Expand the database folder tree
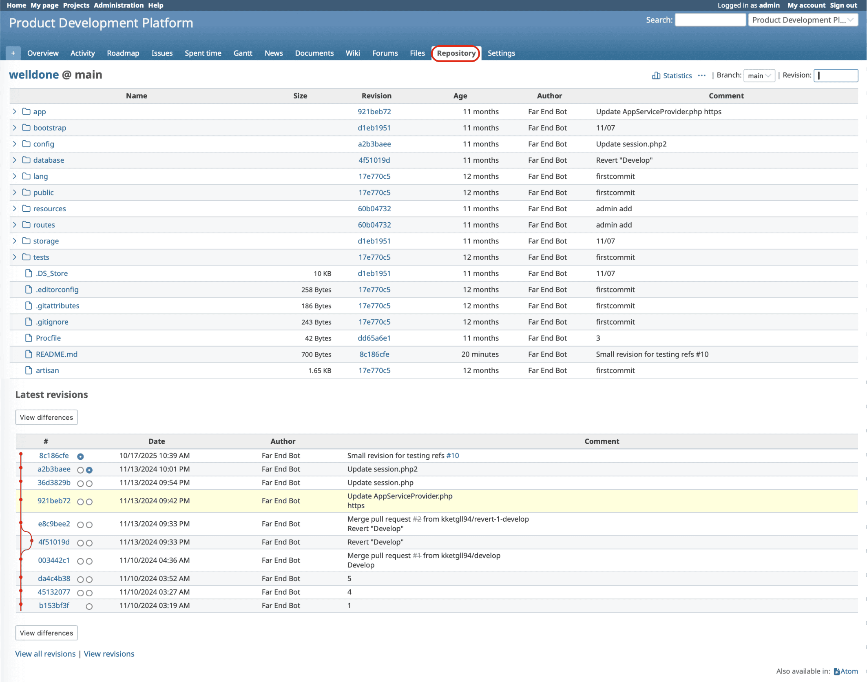The height and width of the screenshot is (682, 867). pyautogui.click(x=15, y=160)
